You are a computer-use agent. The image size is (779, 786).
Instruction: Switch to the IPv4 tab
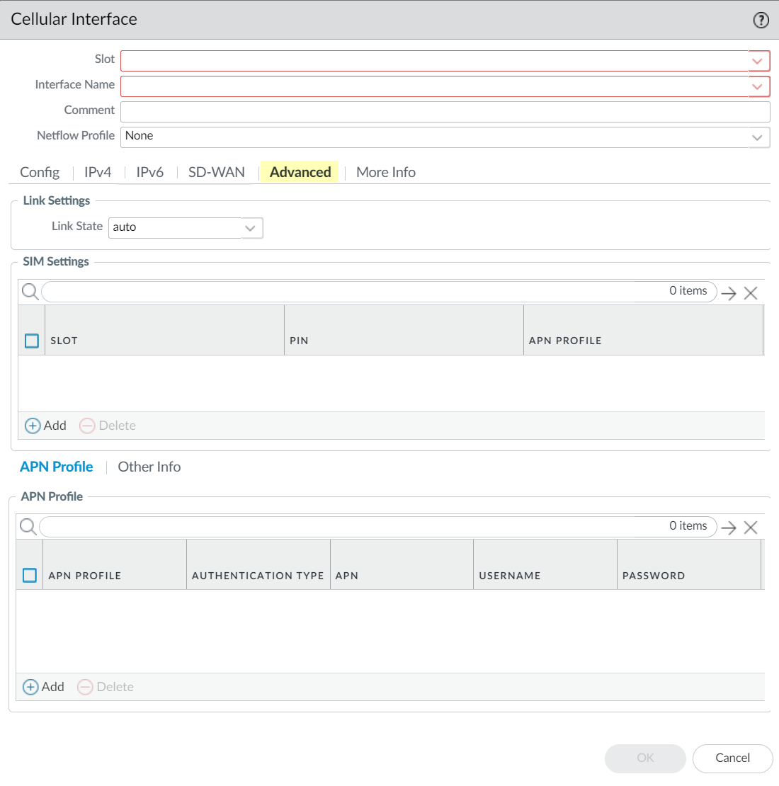coord(98,172)
